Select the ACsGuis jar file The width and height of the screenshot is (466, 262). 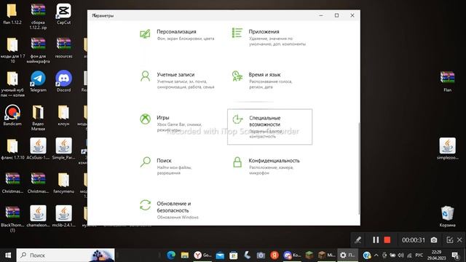pos(38,148)
